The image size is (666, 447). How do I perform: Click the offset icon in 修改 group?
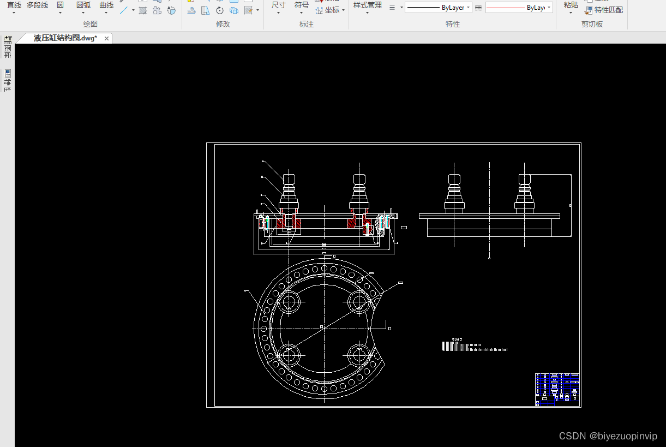click(191, 10)
